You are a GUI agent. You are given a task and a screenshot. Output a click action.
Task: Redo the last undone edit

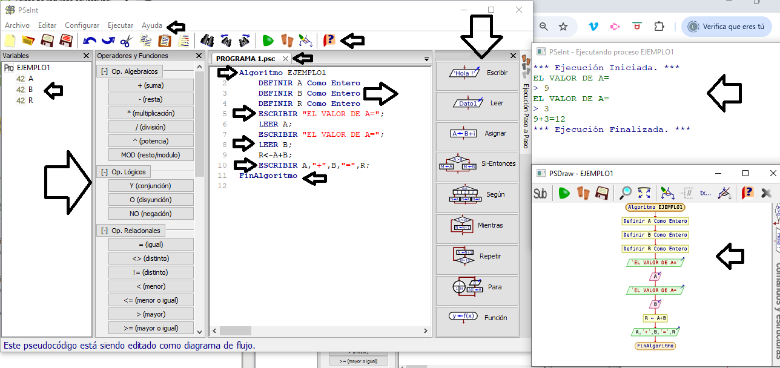point(108,41)
